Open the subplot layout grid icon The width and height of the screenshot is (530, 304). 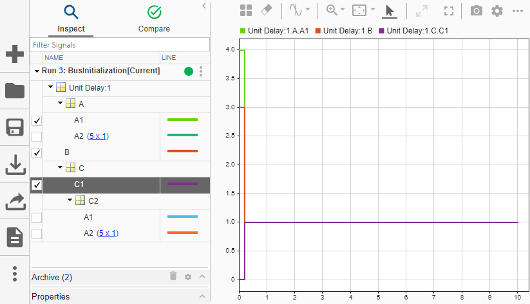click(x=246, y=10)
